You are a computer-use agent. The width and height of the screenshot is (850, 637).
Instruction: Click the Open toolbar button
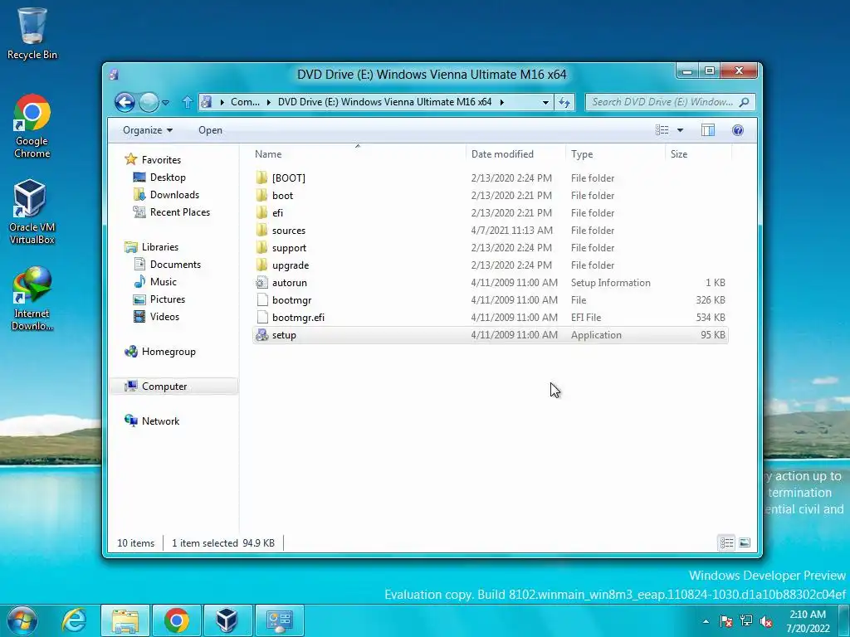[210, 130]
